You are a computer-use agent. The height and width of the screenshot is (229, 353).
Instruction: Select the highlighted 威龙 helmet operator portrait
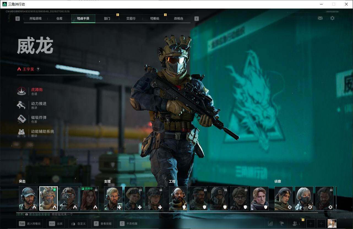click(49, 198)
